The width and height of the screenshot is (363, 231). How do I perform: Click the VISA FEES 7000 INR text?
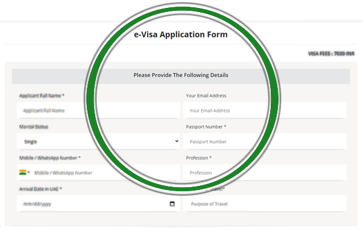point(331,54)
